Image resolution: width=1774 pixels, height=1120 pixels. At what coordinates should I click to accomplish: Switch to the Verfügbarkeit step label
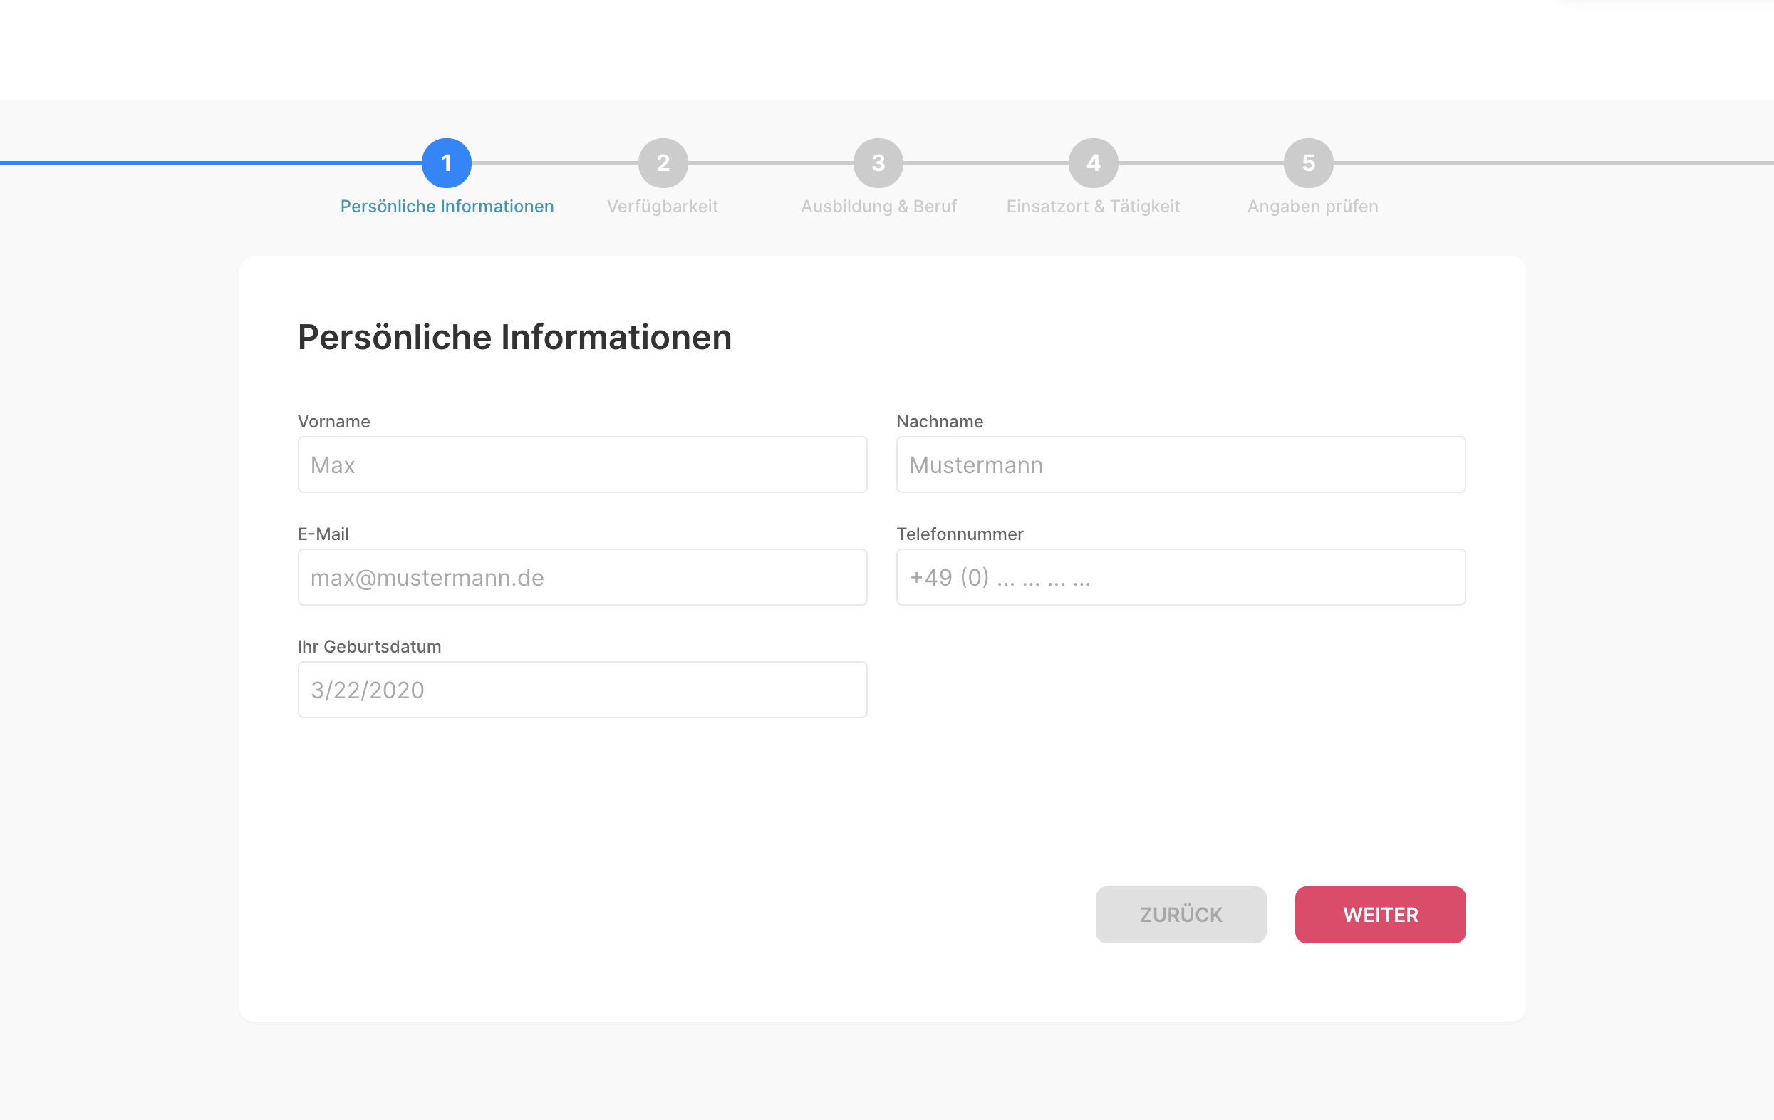pyautogui.click(x=663, y=207)
